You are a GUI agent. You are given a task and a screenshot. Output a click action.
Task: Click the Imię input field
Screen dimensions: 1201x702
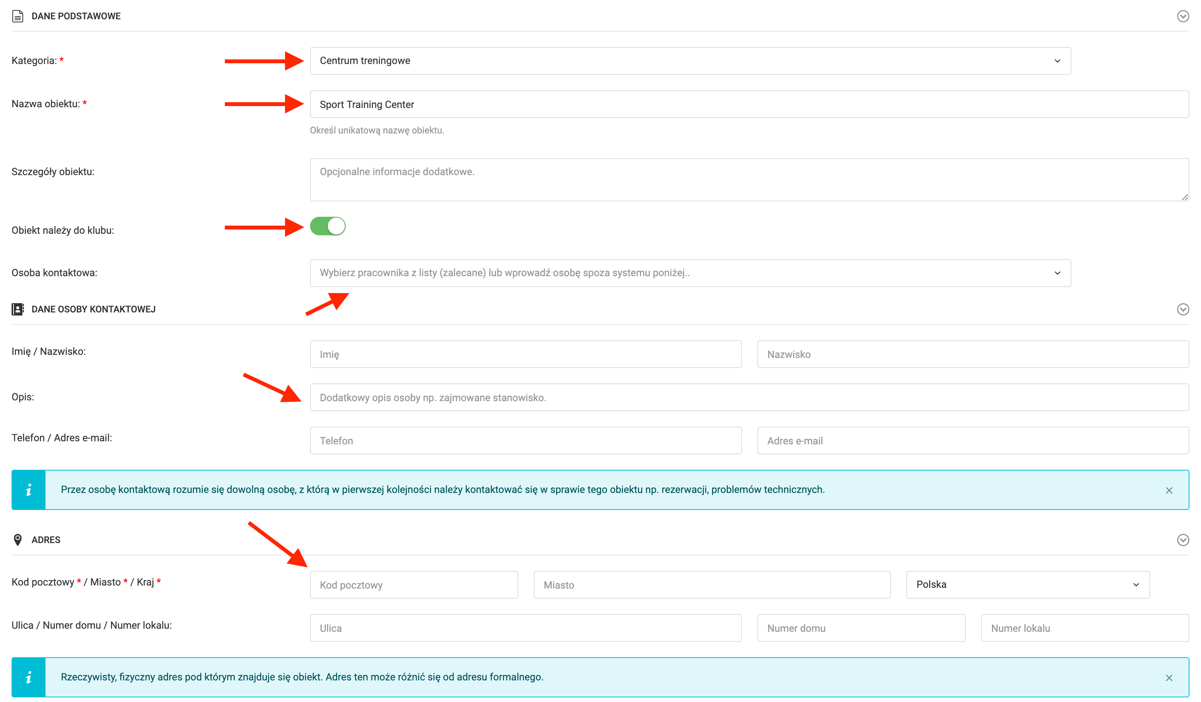point(526,354)
